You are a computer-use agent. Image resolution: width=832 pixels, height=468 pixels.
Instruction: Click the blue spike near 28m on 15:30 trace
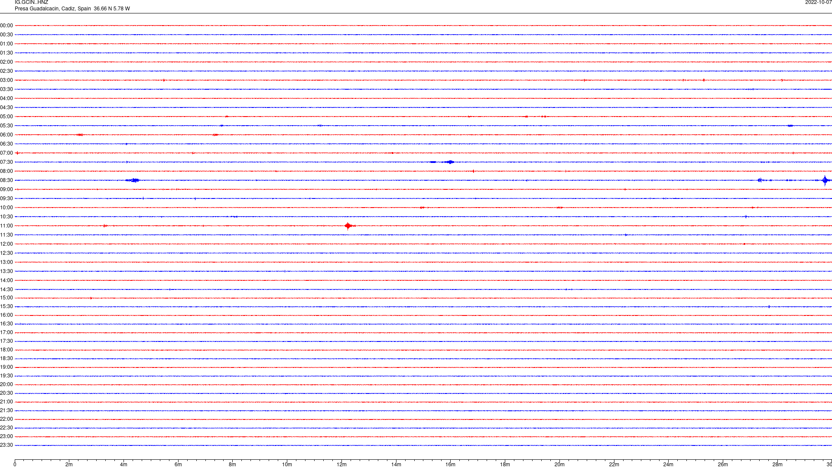point(769,307)
